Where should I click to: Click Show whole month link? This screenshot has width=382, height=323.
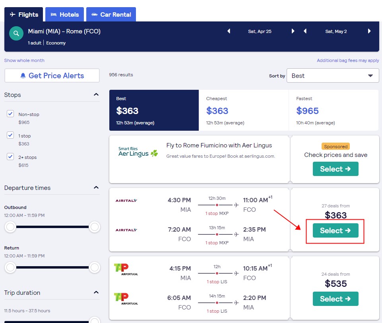[24, 60]
